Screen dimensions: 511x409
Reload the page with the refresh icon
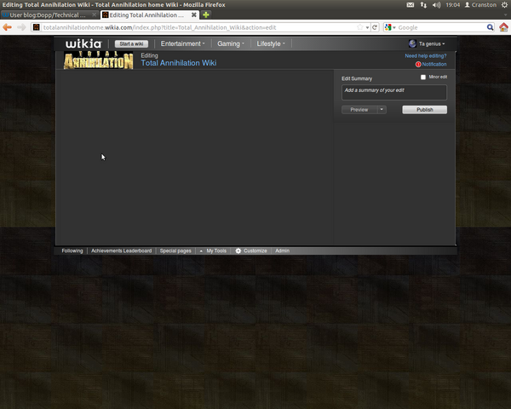coord(375,27)
